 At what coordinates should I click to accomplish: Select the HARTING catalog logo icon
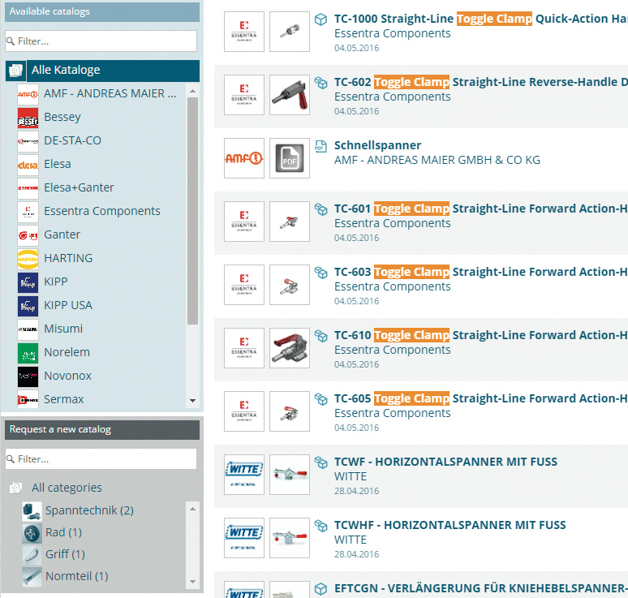[x=28, y=259]
